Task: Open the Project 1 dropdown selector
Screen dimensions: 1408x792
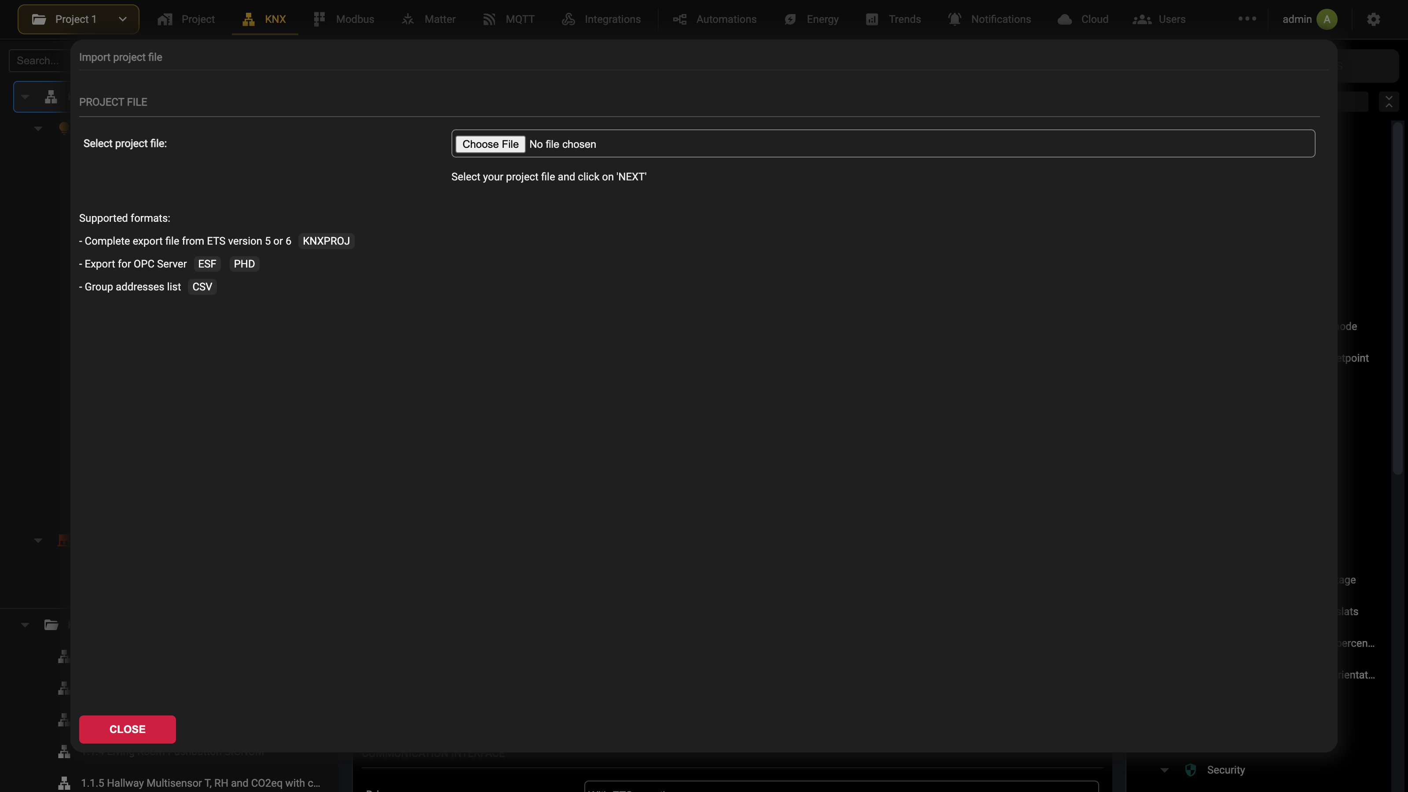Action: [78, 19]
